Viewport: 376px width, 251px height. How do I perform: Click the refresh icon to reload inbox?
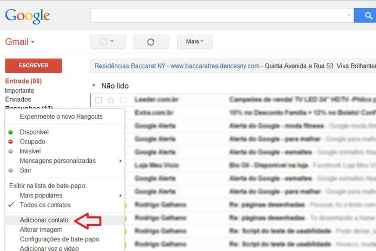151,42
